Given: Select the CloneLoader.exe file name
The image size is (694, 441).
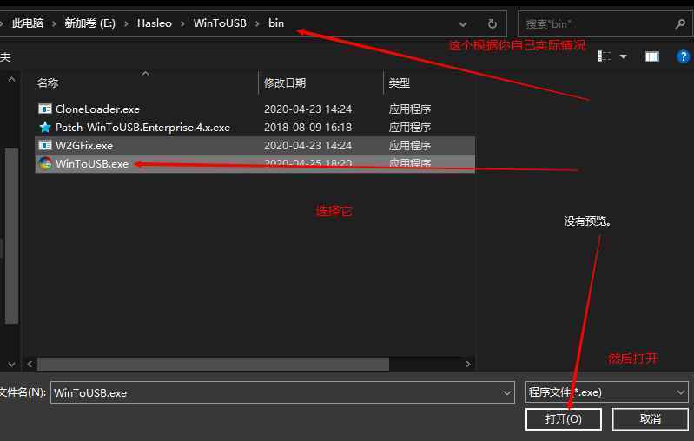Looking at the screenshot, I should tap(97, 109).
